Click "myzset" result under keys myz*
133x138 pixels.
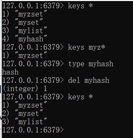(31, 56)
